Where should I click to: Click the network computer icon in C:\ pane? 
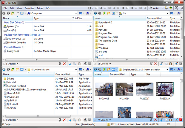[x=179, y=13]
